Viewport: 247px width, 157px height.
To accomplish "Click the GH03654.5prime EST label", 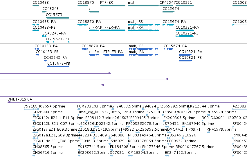I will (50, 106).
